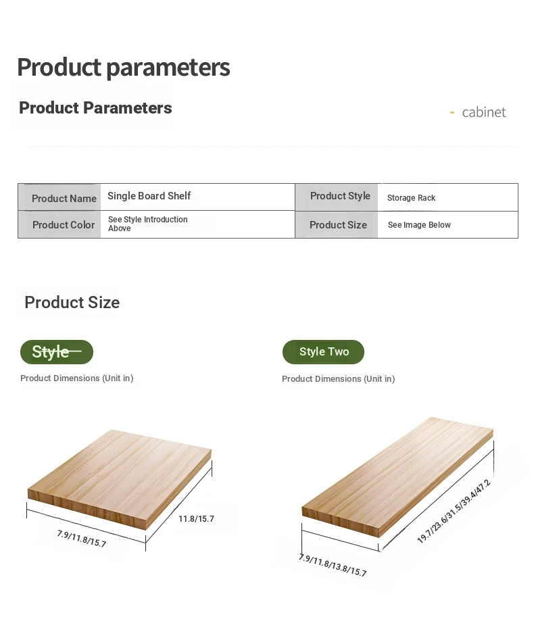Screen dimensions: 534x617
Task: Click the yellow dash beside cabinet
Action: pos(452,113)
